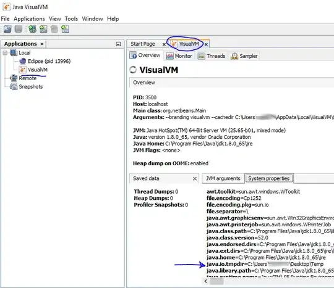Click the java.class.version=52.0 property
334x288 pixels.
[238, 237]
